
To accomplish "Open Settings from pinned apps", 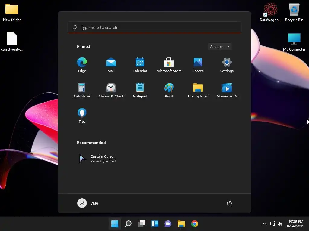I will click(227, 65).
